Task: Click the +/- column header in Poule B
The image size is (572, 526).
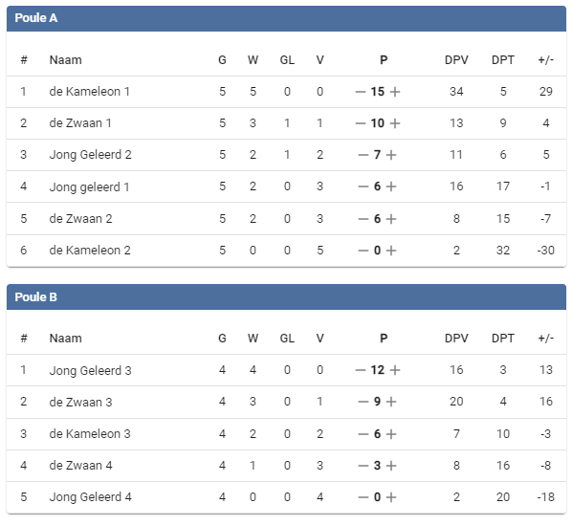Action: click(x=546, y=339)
